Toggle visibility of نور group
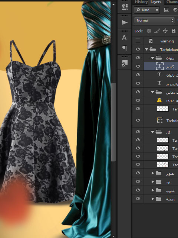This screenshot has width=178, height=238. 138,181
